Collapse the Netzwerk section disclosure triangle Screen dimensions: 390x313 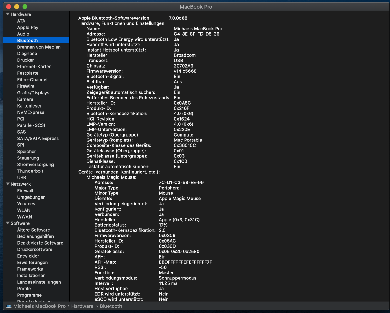(x=8, y=184)
